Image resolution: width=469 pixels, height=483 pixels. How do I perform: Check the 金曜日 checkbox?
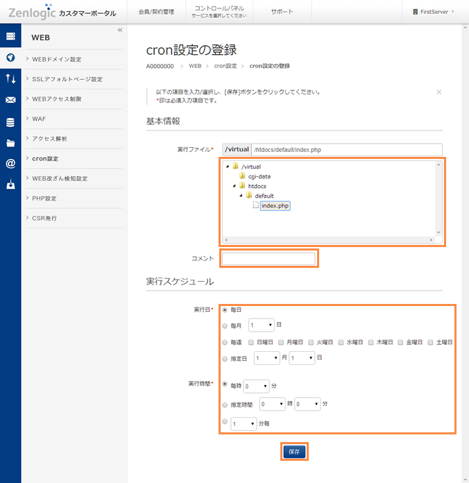coord(400,343)
